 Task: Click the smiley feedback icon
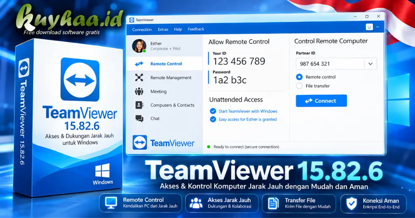(x=369, y=27)
